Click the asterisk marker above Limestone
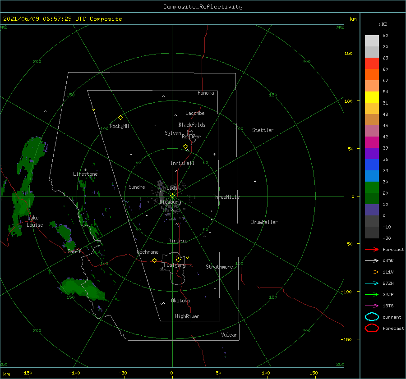Viewport: 406px width, 379px height. tap(85, 170)
